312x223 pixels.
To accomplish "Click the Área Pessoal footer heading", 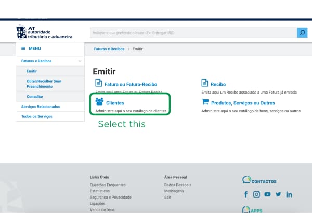I will click(x=176, y=177).
